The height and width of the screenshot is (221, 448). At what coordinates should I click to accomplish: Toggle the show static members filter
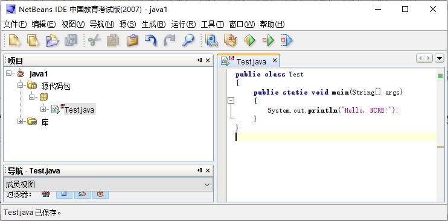tap(82, 194)
